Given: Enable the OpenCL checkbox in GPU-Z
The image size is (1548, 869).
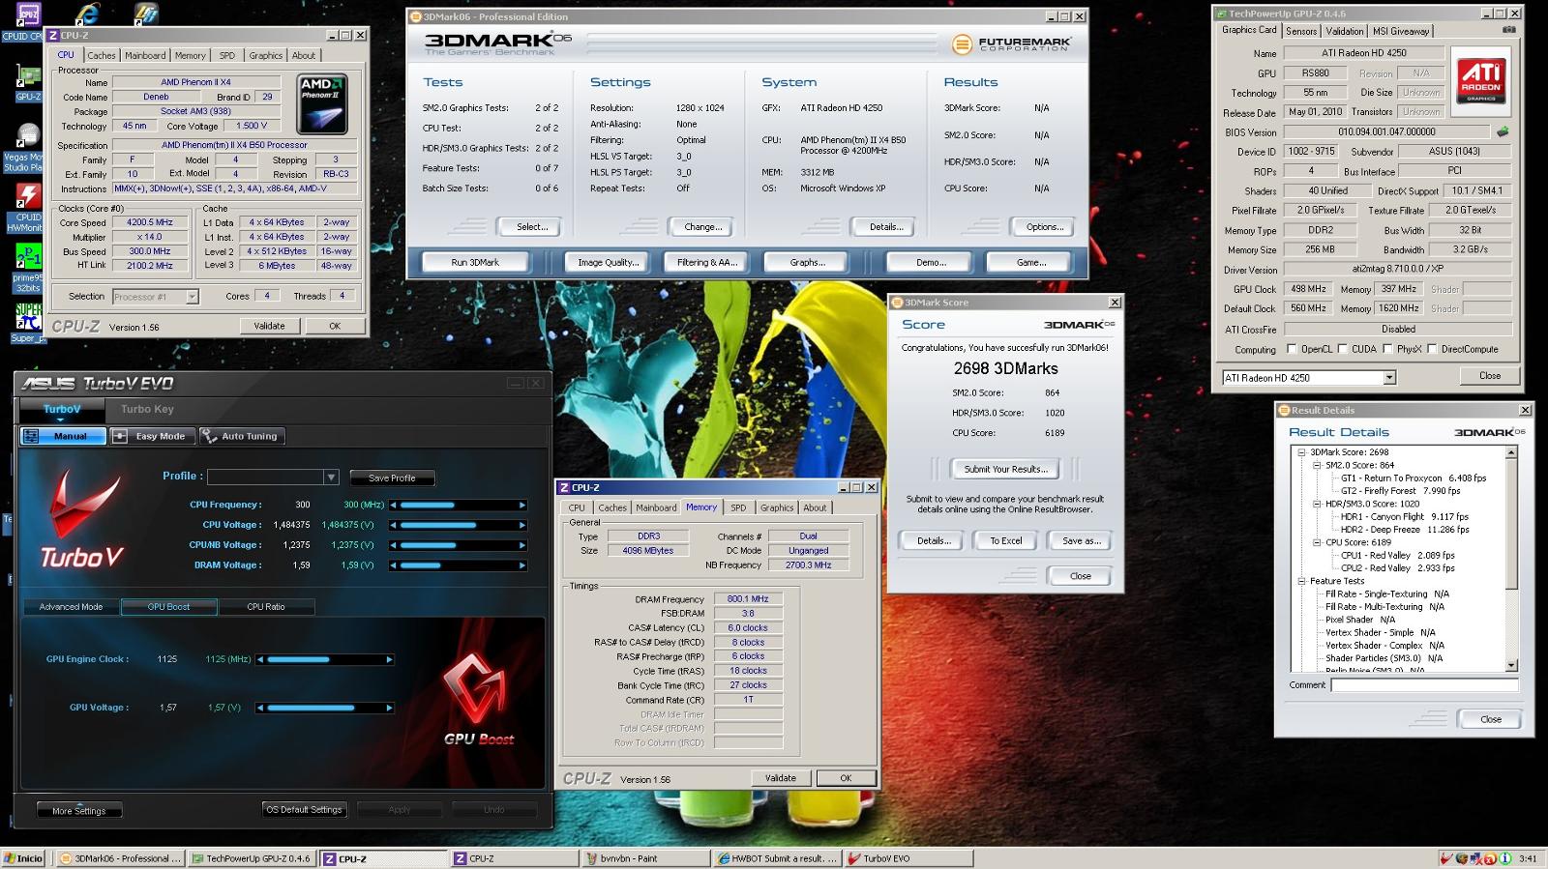Looking at the screenshot, I should [1292, 349].
